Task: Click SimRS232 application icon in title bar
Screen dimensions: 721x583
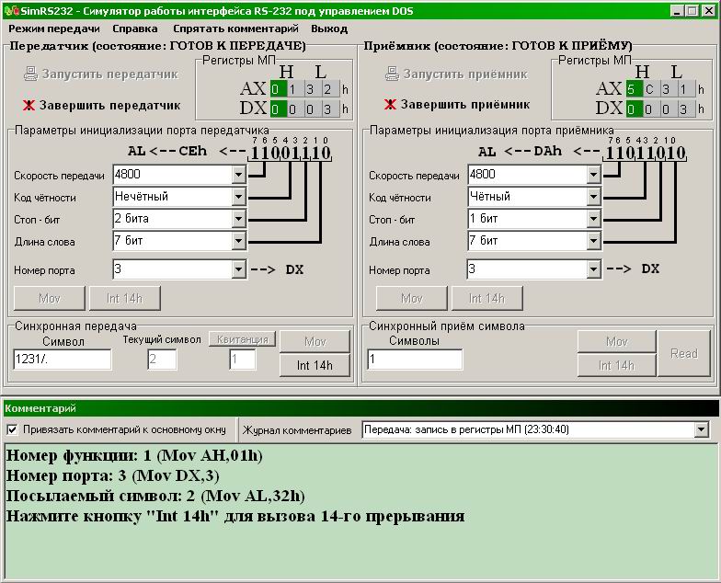Action: click(x=10, y=10)
